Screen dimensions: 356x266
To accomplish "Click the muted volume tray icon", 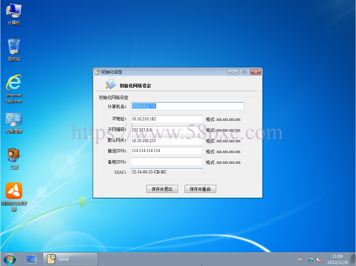I will coord(319,259).
